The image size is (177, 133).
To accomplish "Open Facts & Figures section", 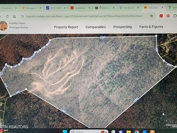I will click(151, 27).
